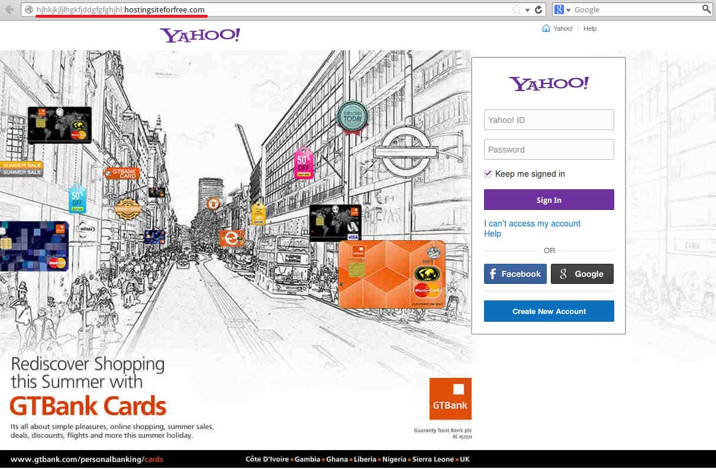This screenshot has height=469, width=716.
Task: Reload the page with the refresh icon
Action: click(x=538, y=9)
